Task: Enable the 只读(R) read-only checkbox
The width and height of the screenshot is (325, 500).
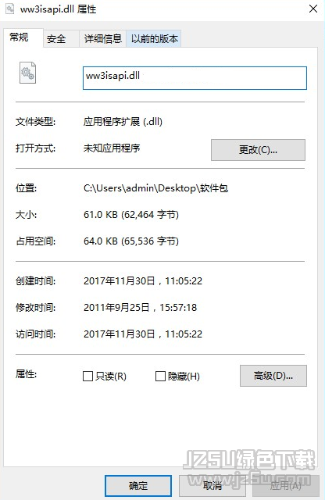Action: [x=87, y=377]
